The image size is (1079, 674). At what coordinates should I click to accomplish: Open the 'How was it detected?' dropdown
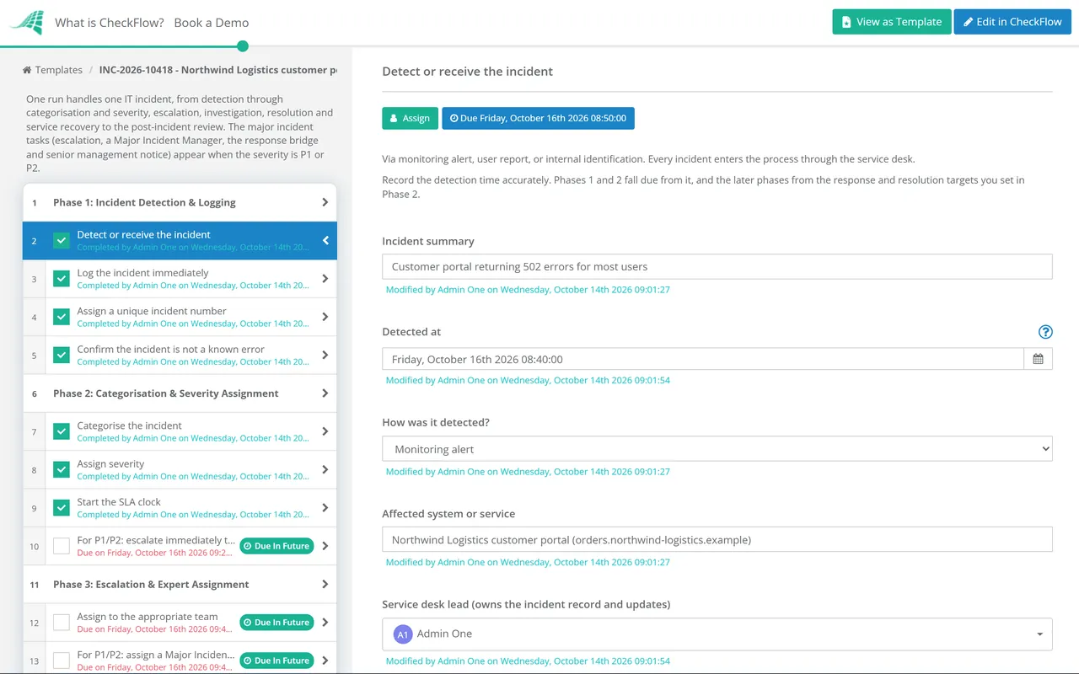pos(717,449)
